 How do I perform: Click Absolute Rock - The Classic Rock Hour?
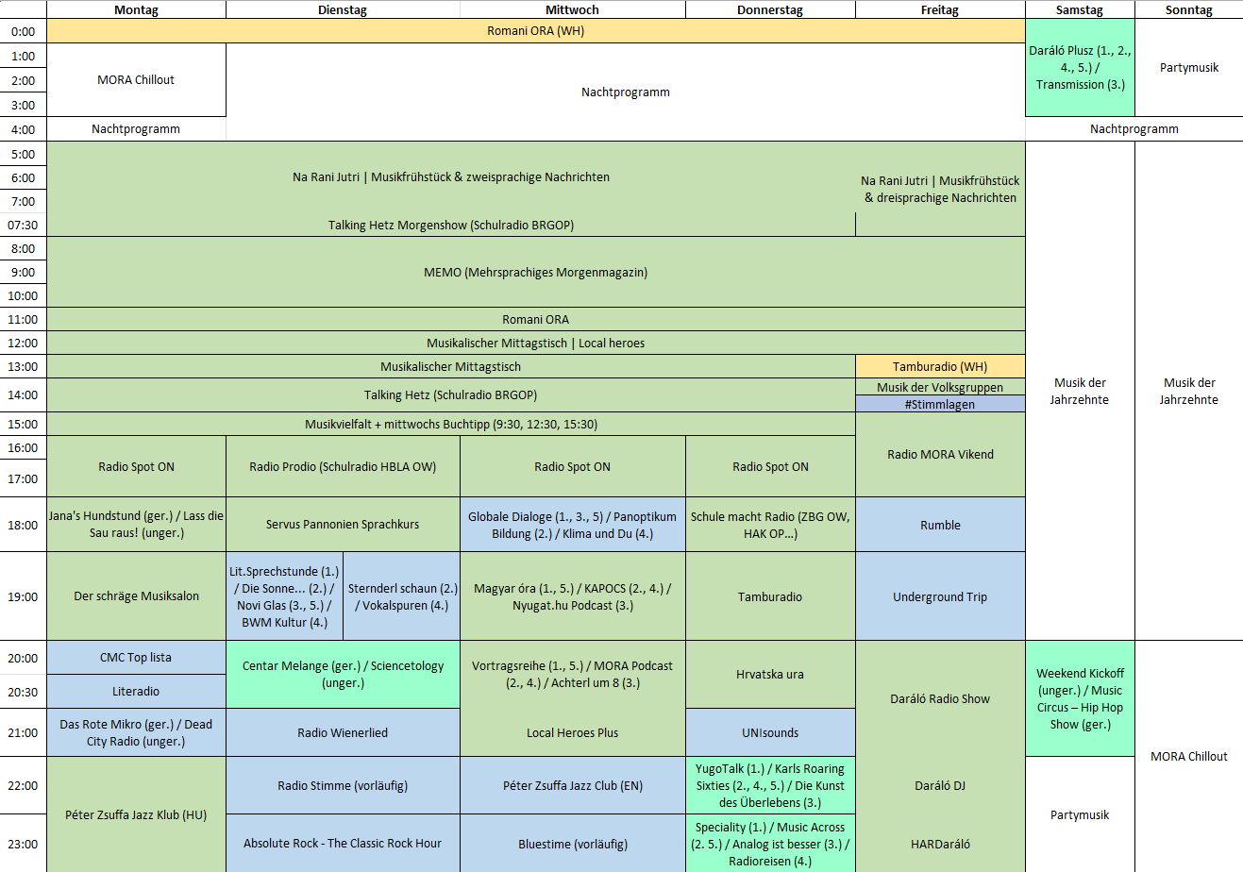click(x=343, y=843)
